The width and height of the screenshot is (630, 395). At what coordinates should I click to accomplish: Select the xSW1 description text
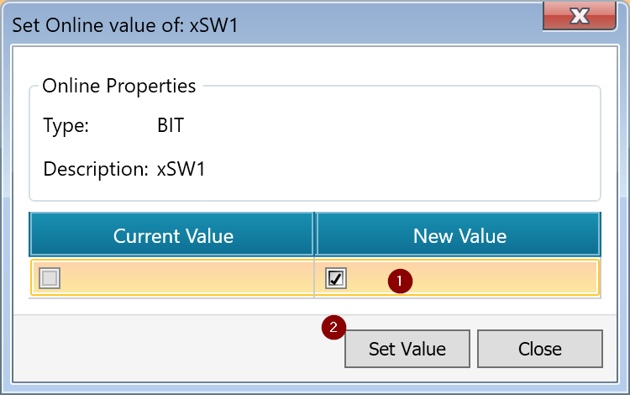coord(181,169)
